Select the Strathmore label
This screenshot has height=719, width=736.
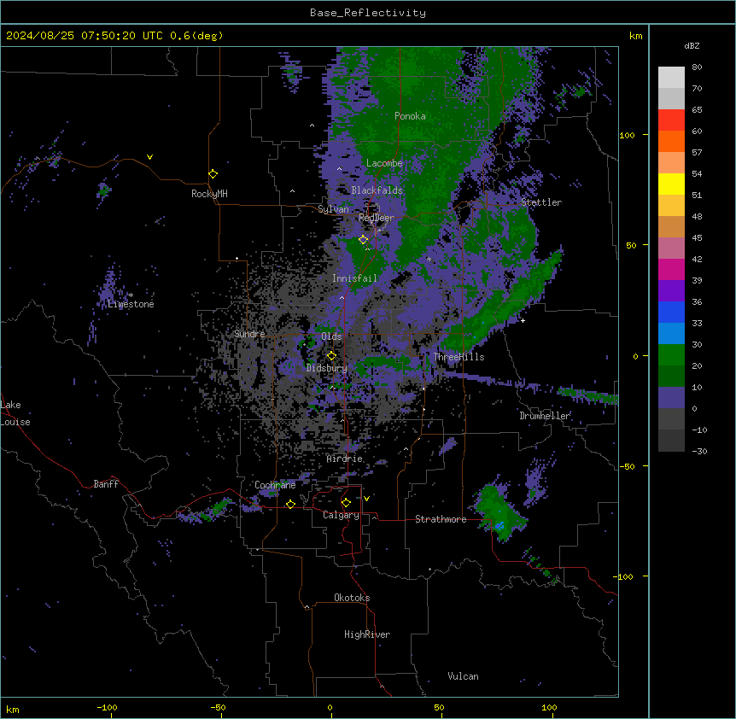click(x=441, y=519)
